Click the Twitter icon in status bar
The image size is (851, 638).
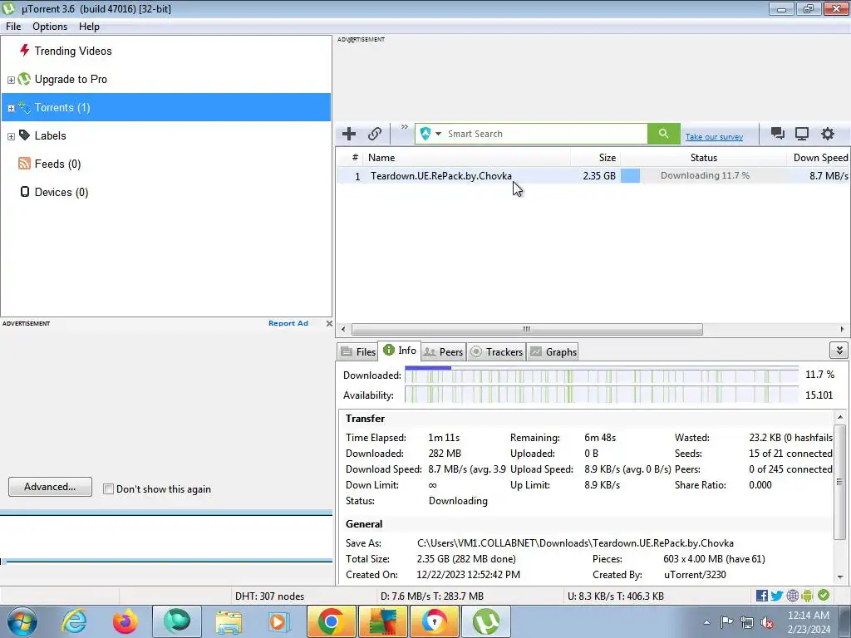(x=777, y=596)
